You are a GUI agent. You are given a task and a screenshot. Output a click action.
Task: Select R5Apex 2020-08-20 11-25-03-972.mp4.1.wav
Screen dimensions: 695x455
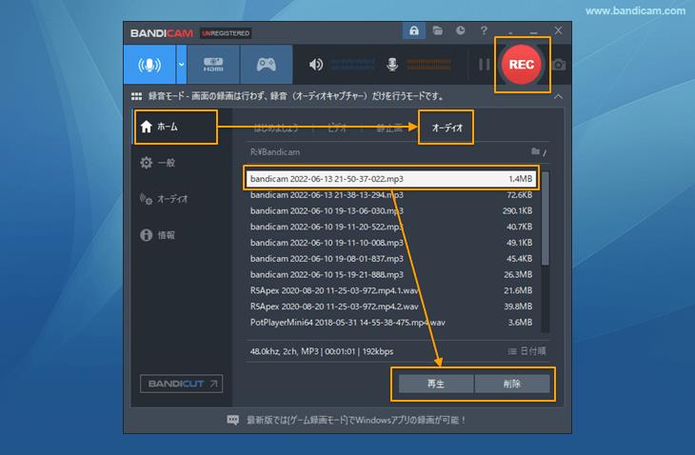pos(391,290)
